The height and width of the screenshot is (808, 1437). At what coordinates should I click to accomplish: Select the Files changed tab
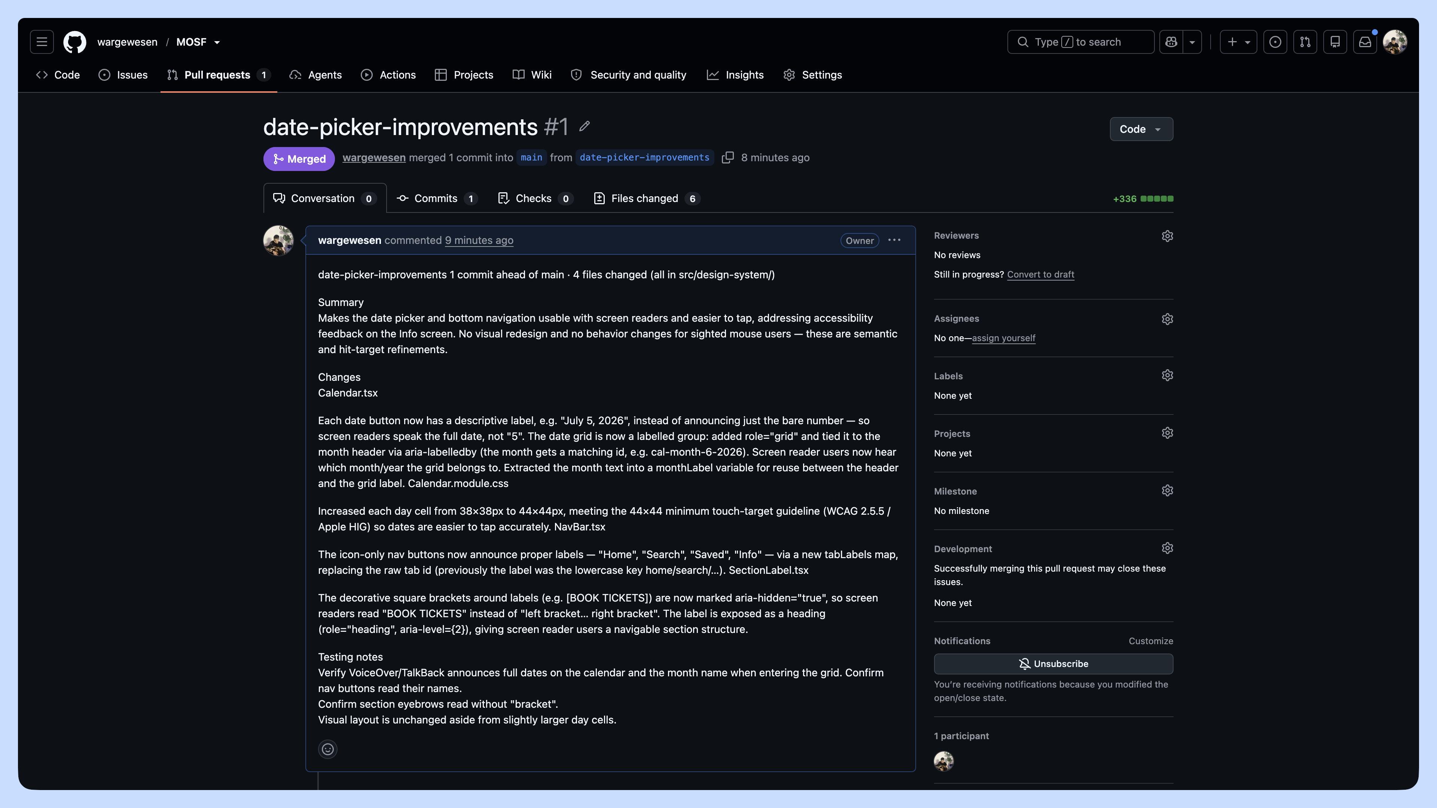tap(647, 199)
